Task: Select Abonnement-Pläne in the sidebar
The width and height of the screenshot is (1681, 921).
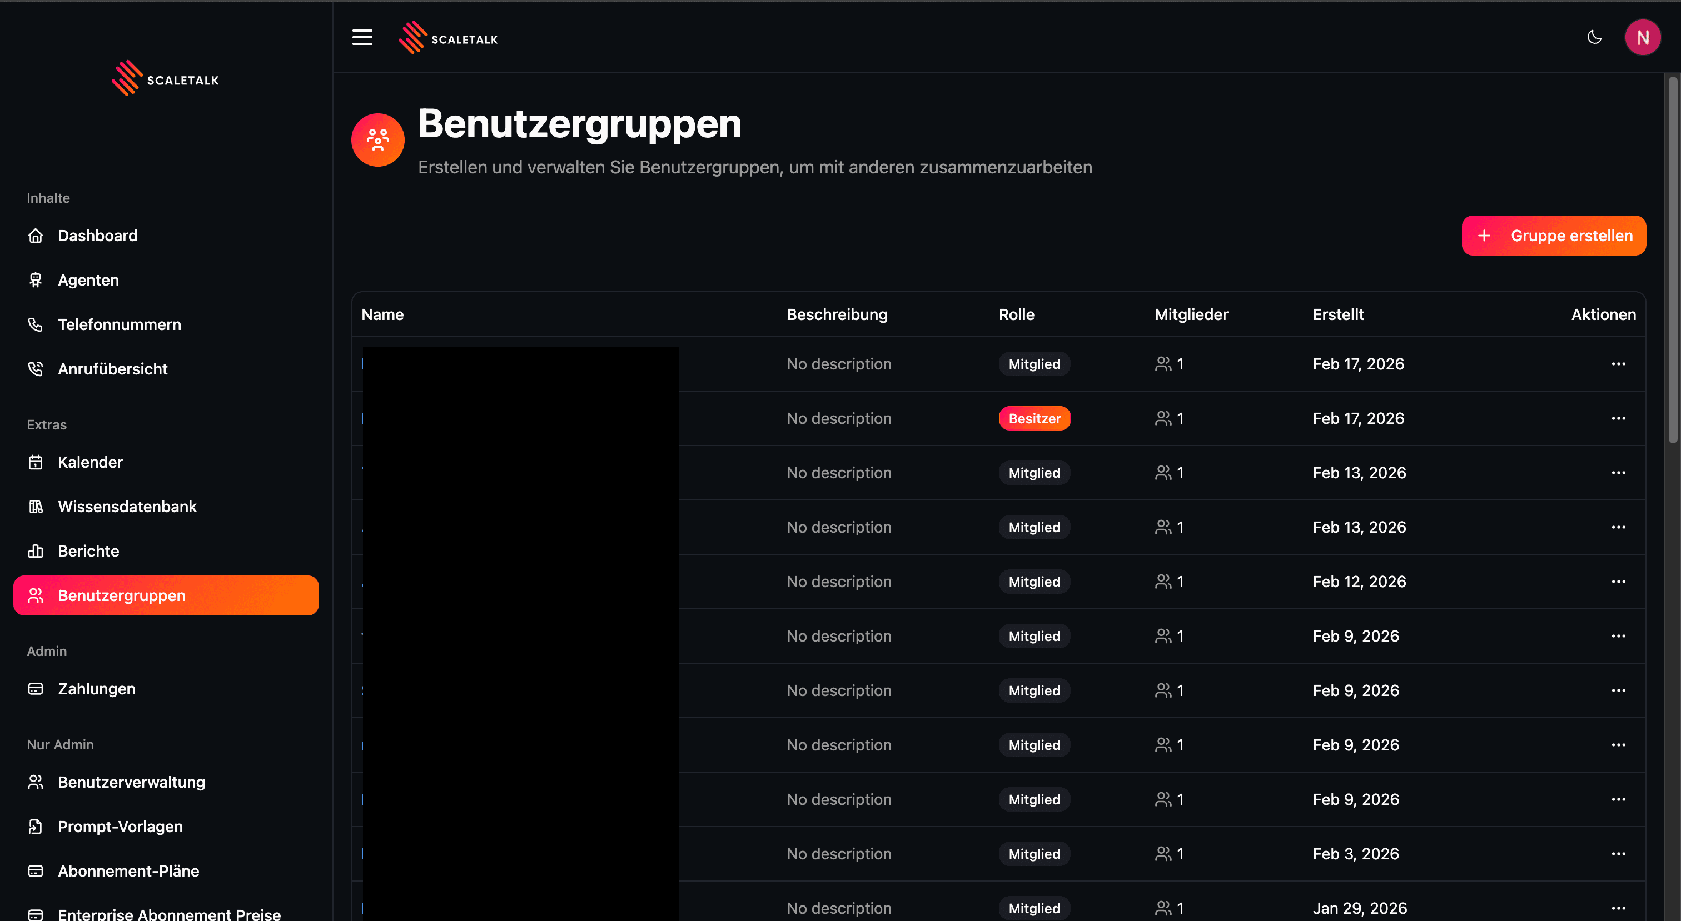Action: click(x=128, y=871)
